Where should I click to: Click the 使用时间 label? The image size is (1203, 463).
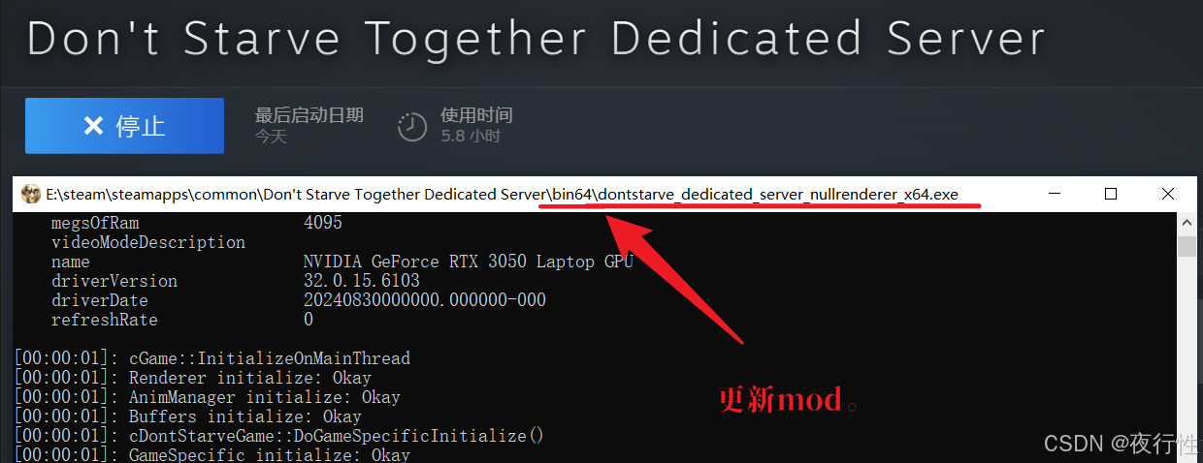(x=476, y=115)
